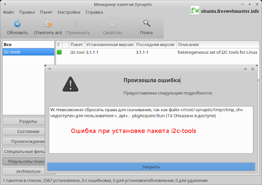Click the Обновить reload icon

(x=17, y=23)
